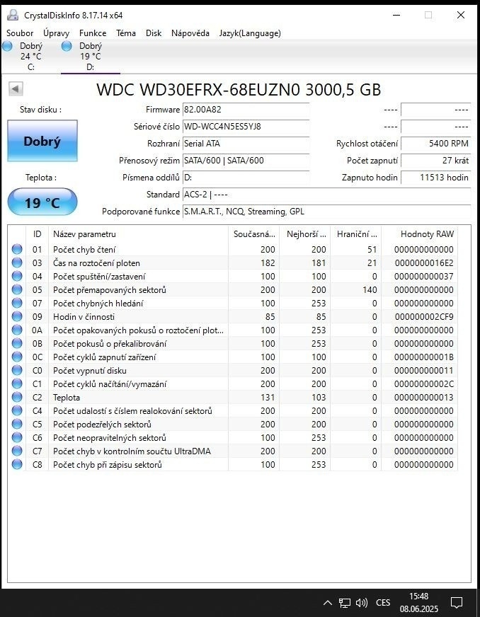Click the Hraniční column header
The width and height of the screenshot is (480, 617).
(356, 234)
